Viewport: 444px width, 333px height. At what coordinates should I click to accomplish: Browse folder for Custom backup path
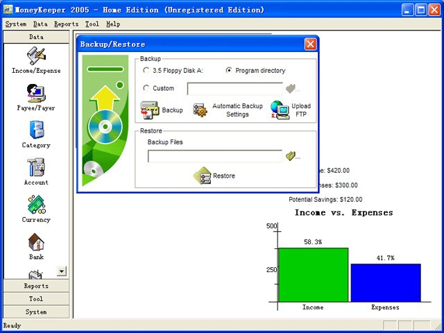(293, 89)
